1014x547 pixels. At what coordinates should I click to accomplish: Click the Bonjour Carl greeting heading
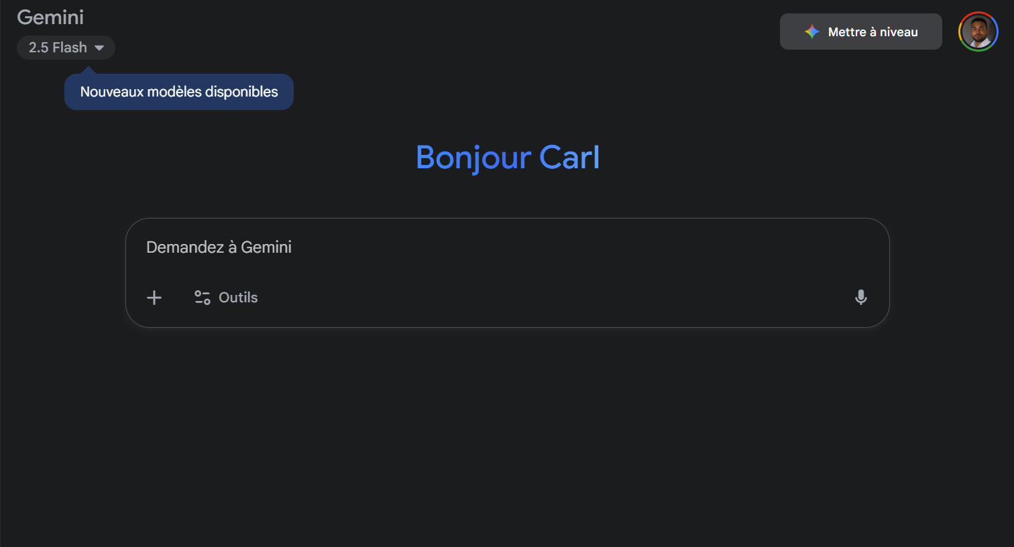point(507,158)
